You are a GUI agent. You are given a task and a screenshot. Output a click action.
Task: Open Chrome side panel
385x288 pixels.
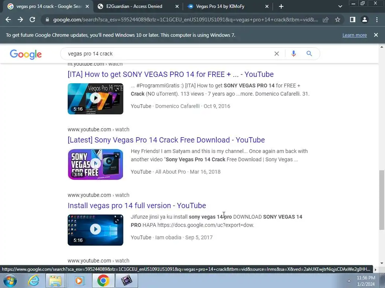pyautogui.click(x=353, y=19)
